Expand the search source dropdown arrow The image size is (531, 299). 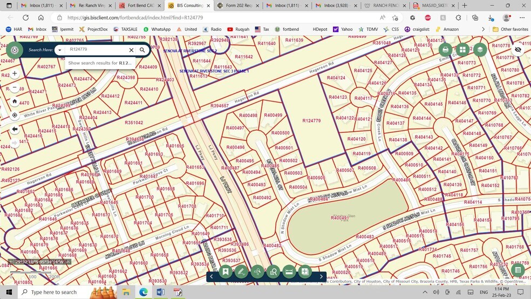point(59,50)
